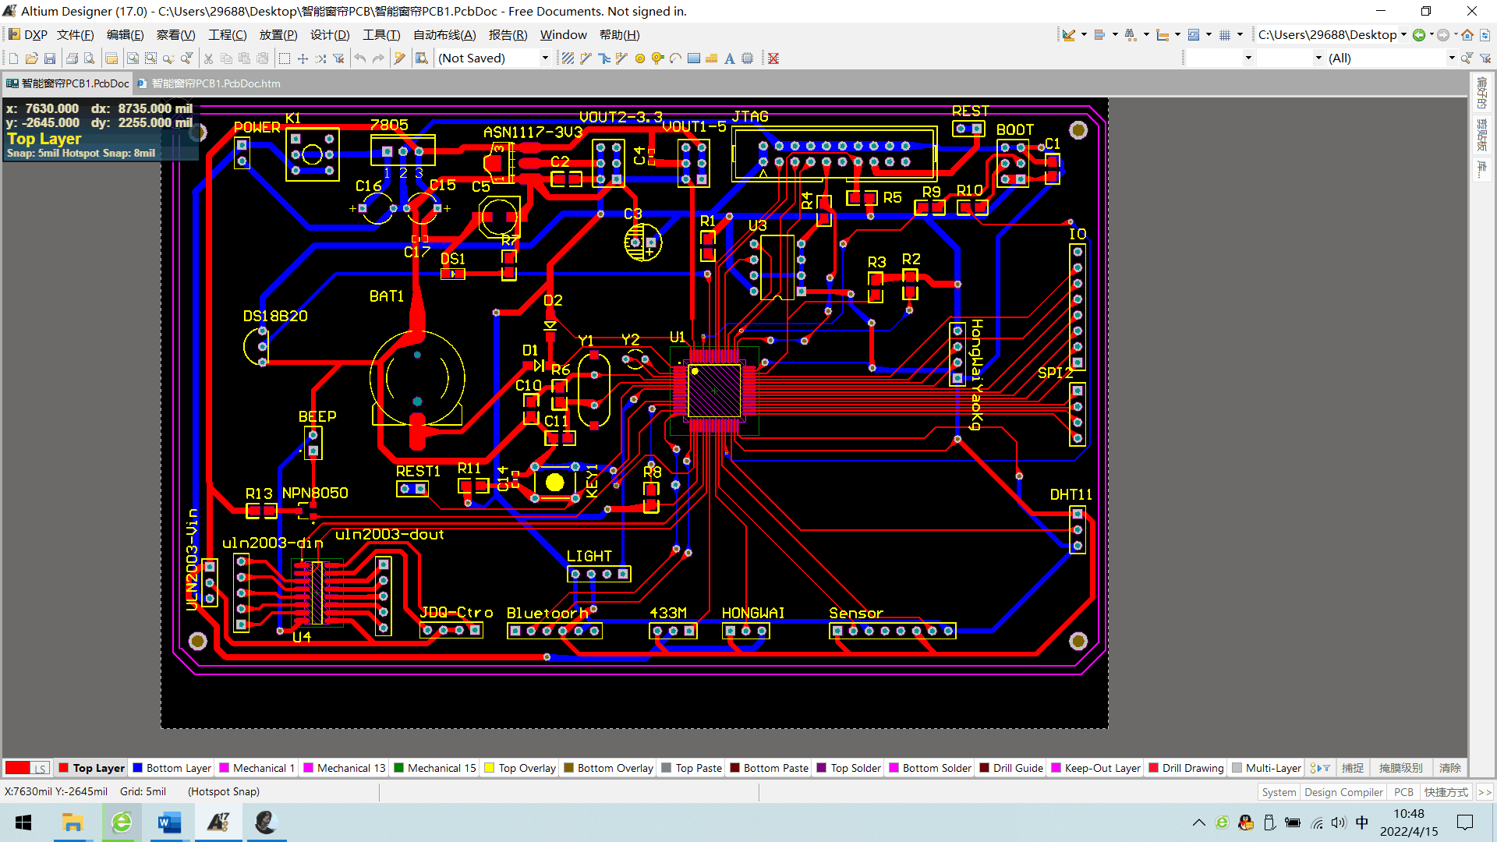The width and height of the screenshot is (1497, 842).
Task: Expand more panel buttons with >> arrow
Action: click(x=1485, y=792)
